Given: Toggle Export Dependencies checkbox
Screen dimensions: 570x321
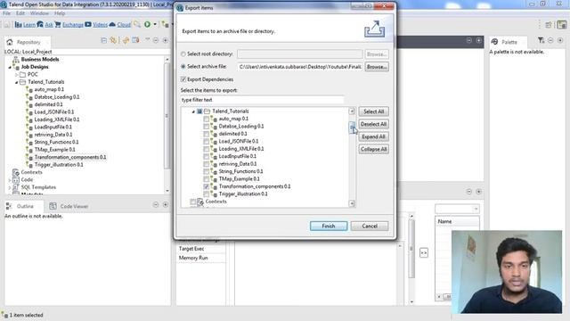Looking at the screenshot, I should pyautogui.click(x=183, y=79).
